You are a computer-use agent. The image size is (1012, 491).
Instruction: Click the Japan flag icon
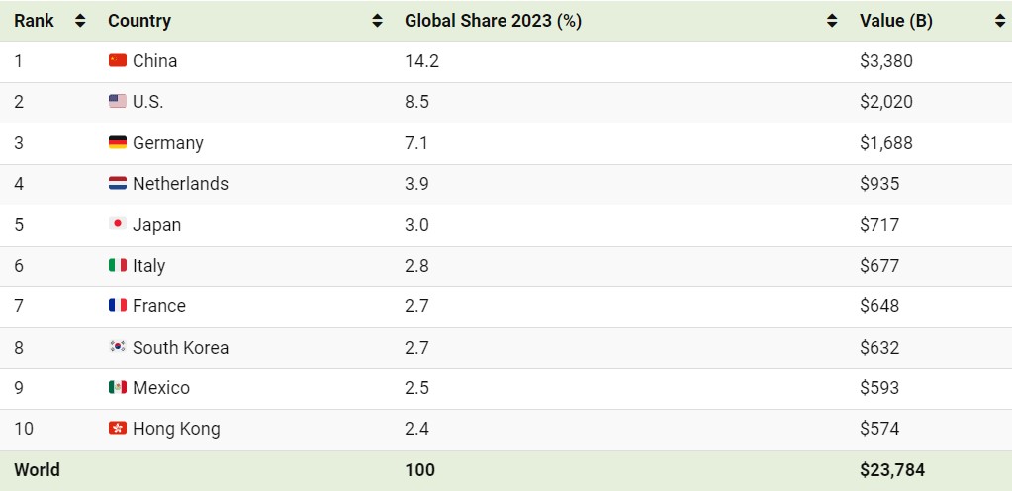click(x=118, y=224)
